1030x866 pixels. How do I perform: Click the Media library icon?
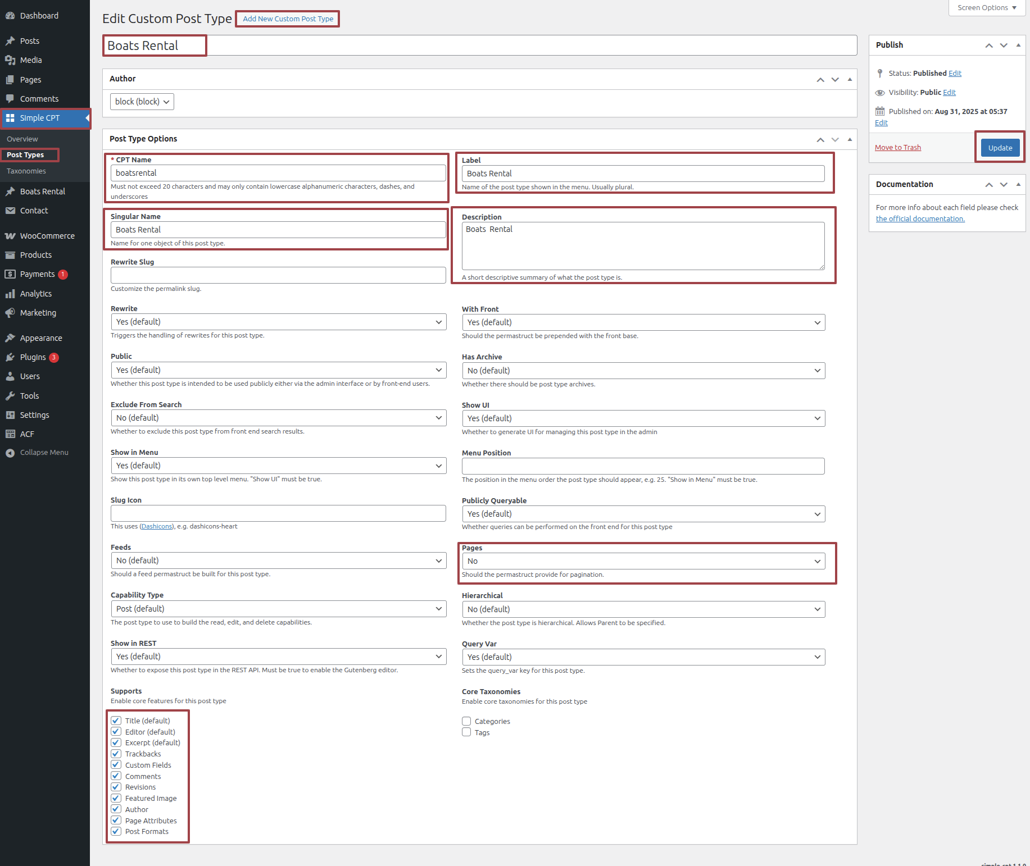(x=10, y=60)
